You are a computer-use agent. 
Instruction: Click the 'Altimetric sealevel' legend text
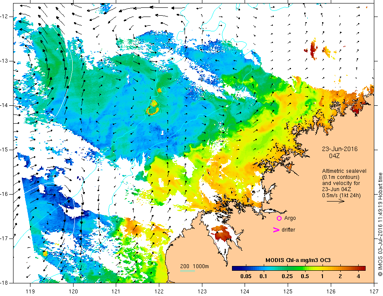pos(344,171)
